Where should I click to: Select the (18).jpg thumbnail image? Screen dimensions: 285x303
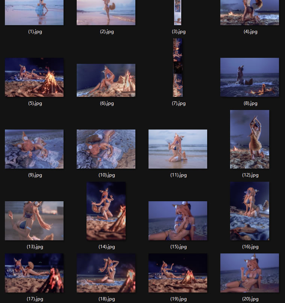click(106, 273)
